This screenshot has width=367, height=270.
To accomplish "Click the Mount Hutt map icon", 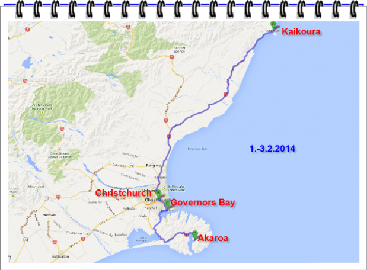I will coord(36,191).
